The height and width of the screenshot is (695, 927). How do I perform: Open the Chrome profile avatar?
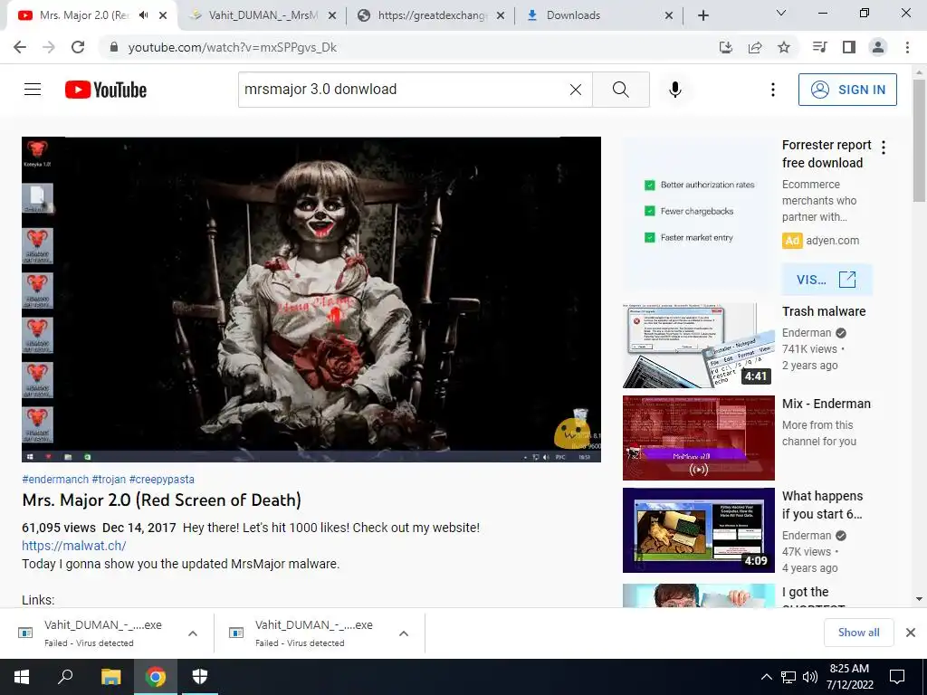[x=878, y=47]
